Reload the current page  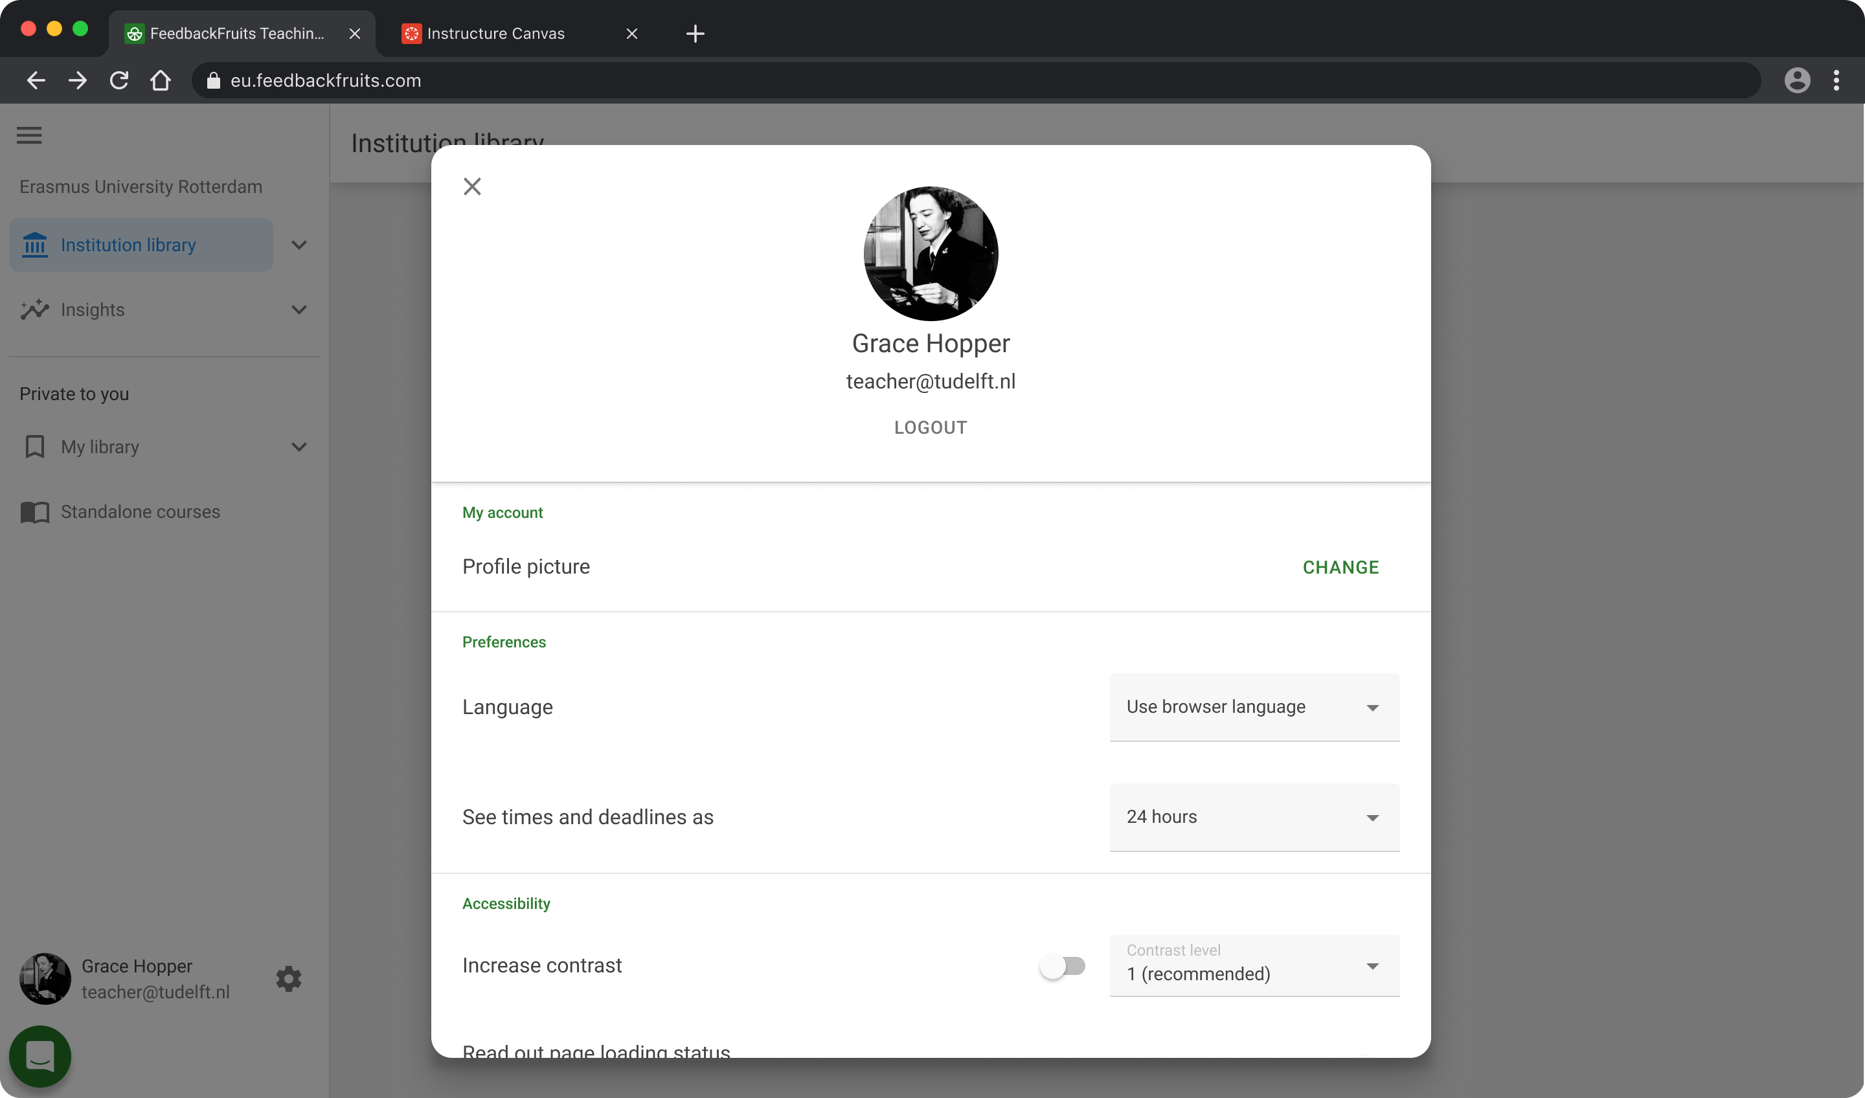coord(119,80)
